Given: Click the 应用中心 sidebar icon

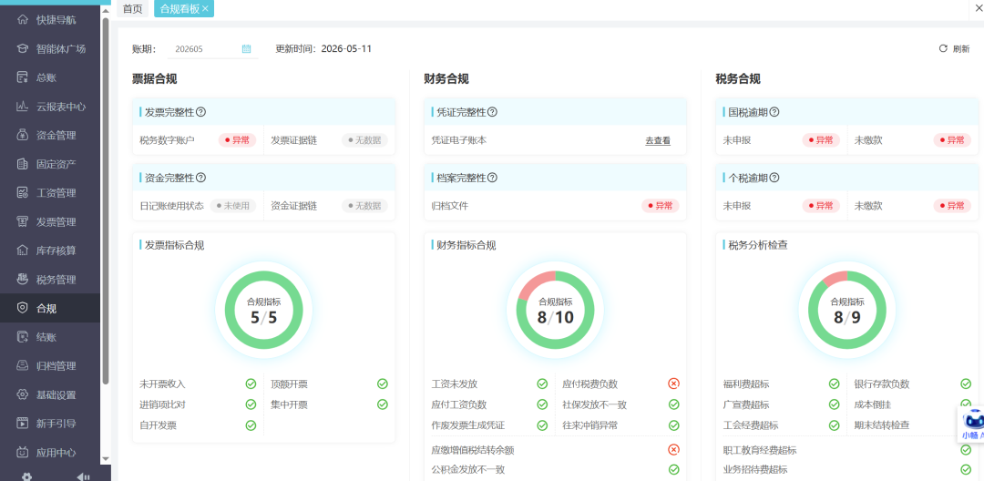Looking at the screenshot, I should [23, 452].
